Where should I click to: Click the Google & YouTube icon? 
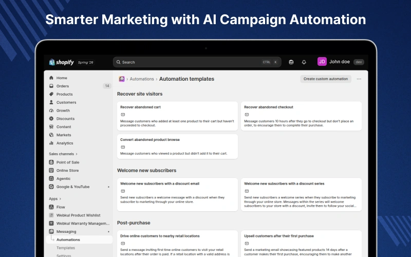click(x=51, y=187)
